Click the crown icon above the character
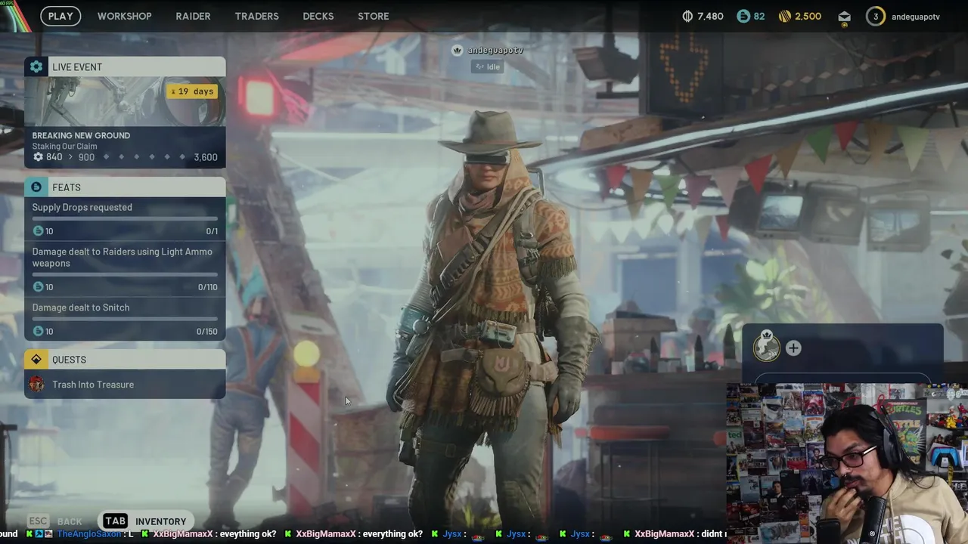This screenshot has height=544, width=968. tap(457, 50)
